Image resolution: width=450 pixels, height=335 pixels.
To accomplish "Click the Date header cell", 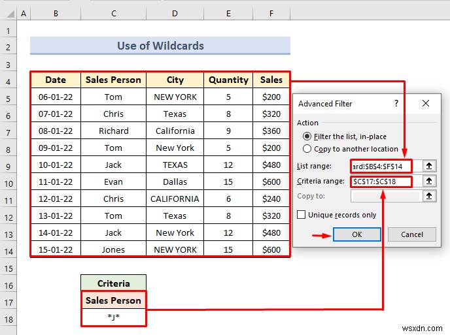I will (x=56, y=80).
